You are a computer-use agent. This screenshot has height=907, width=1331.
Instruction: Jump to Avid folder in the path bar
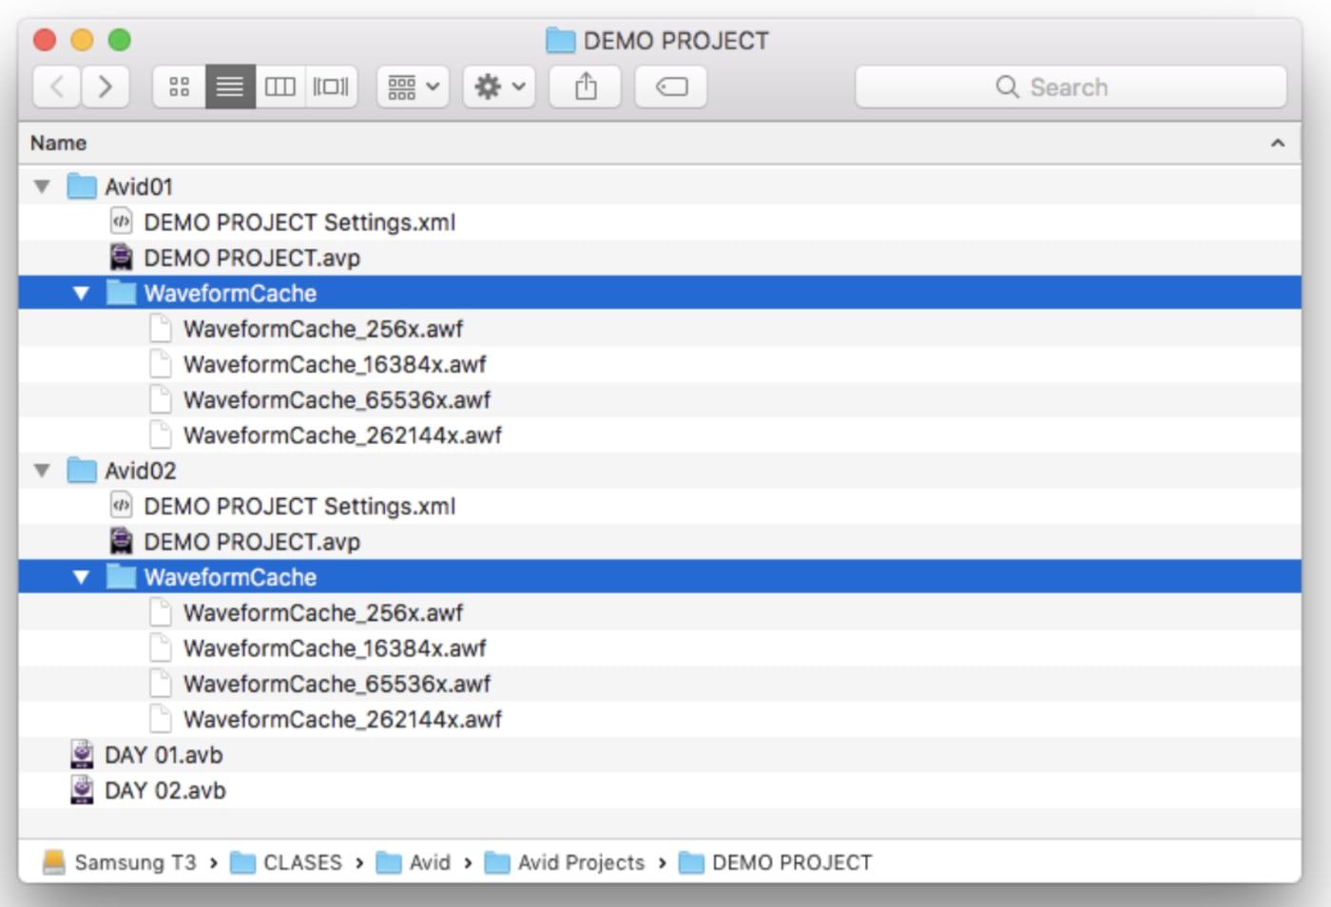tap(414, 862)
